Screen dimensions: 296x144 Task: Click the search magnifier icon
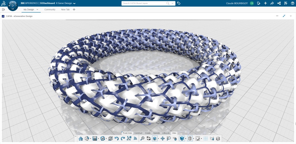pos(168,3)
